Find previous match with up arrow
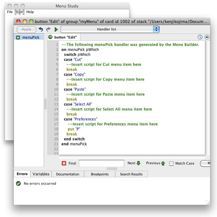The width and height of the screenshot is (217, 217). click(156, 163)
